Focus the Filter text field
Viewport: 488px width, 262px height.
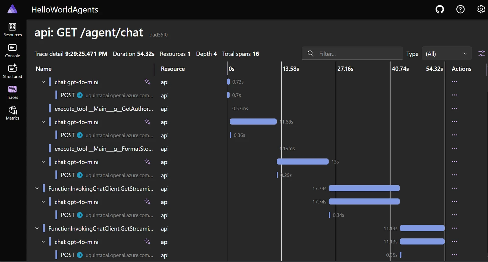tap(357, 54)
